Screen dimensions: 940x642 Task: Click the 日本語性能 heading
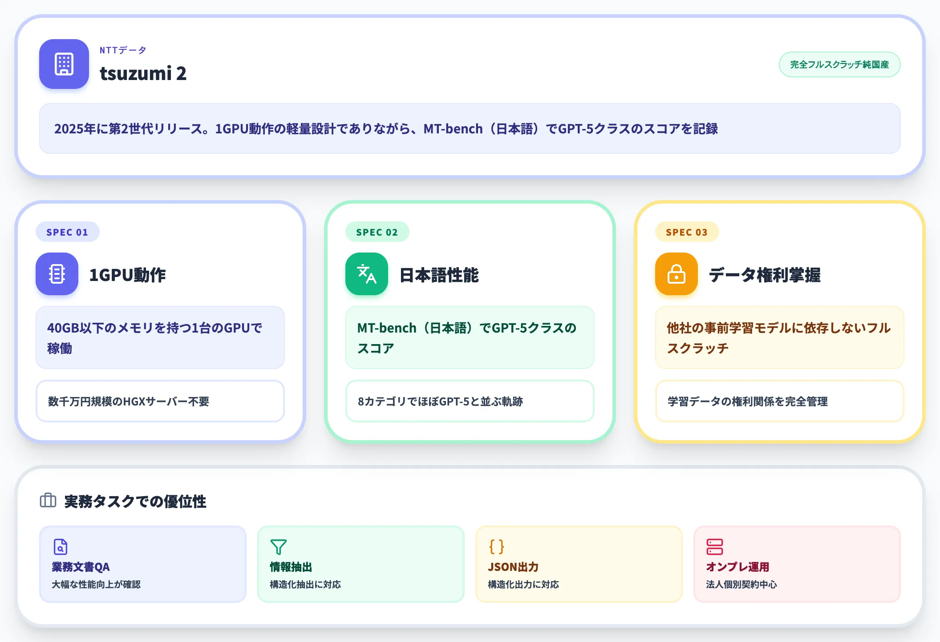point(439,275)
